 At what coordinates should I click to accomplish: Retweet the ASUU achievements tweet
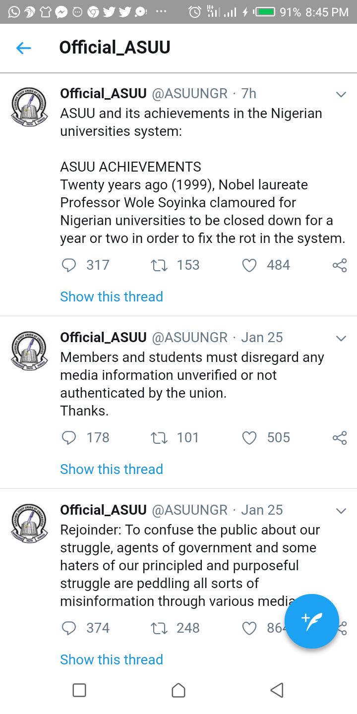tap(159, 265)
